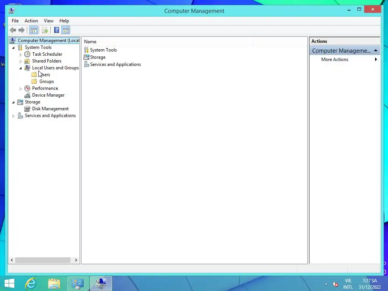This screenshot has height=291, width=388.
Task: Open the More Actions submenu arrow
Action: [x=376, y=59]
